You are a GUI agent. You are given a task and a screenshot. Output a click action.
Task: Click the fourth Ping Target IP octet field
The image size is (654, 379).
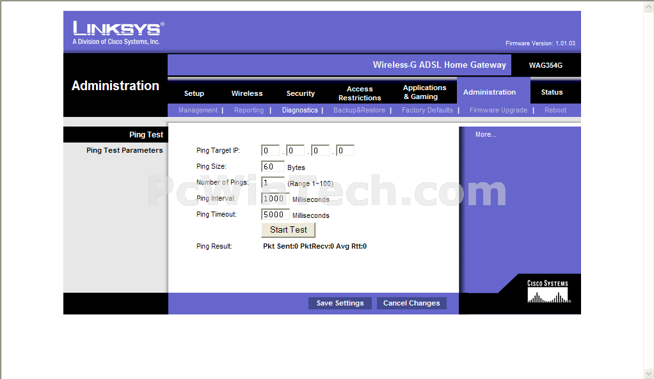[x=346, y=150]
